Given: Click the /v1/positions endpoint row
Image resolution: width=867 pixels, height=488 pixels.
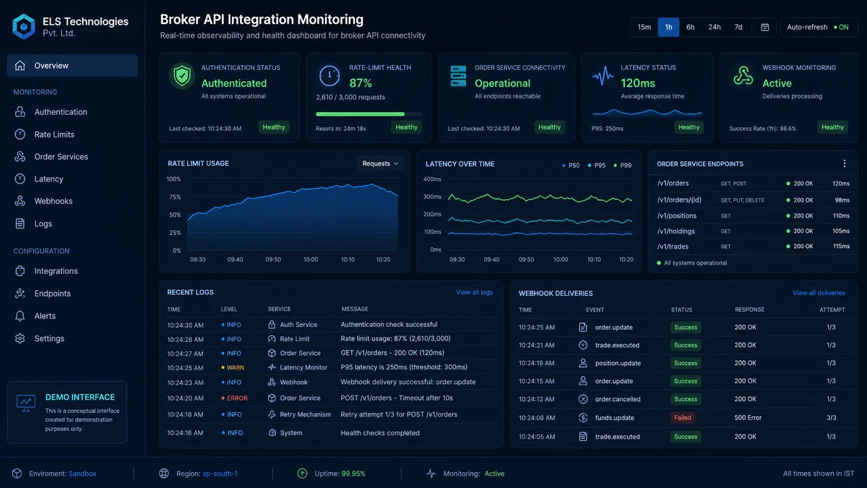Looking at the screenshot, I should 753,215.
